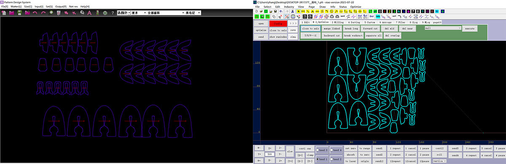Click the 'slow' speed button

[x=290, y=151]
